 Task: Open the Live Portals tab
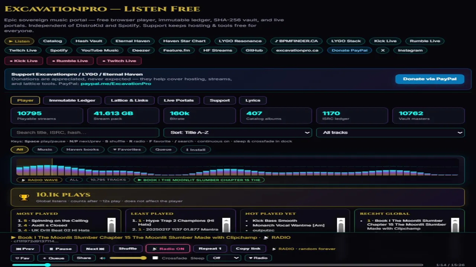(x=178, y=100)
